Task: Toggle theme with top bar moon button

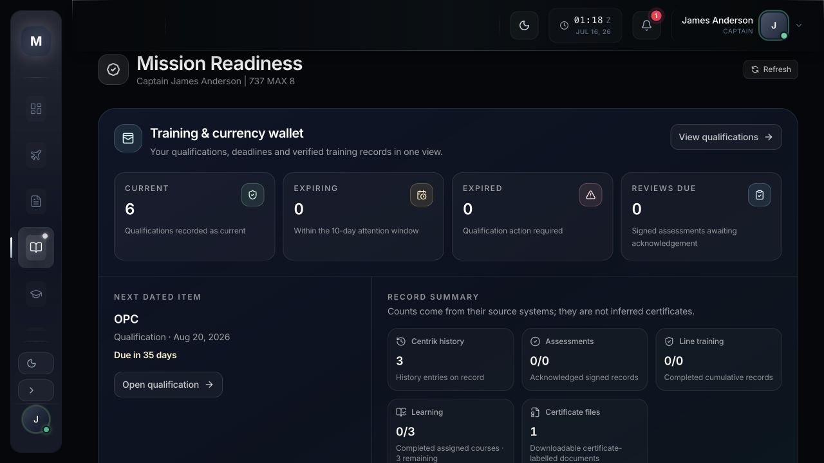Action: (x=524, y=26)
